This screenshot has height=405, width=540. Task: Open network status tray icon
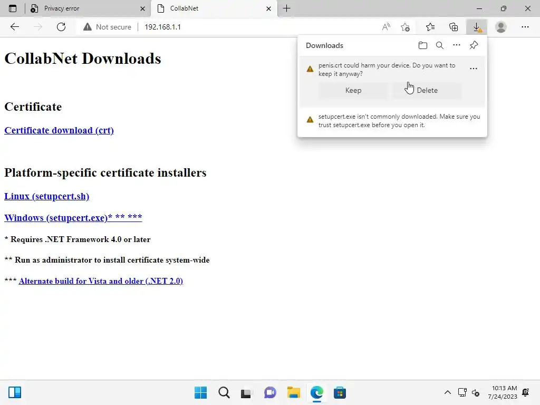pyautogui.click(x=462, y=392)
